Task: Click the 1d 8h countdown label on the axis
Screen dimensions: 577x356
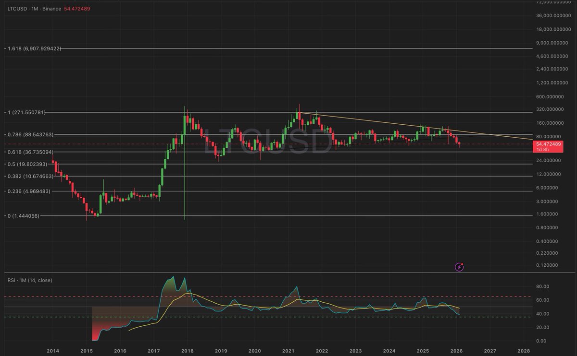Action: [544, 150]
